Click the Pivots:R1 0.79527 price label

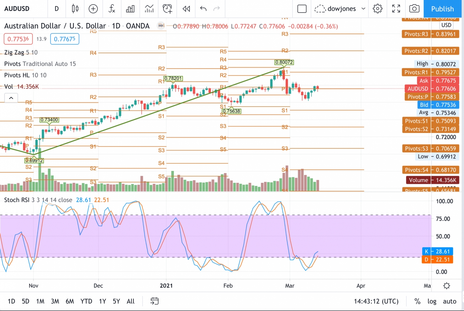click(x=430, y=72)
